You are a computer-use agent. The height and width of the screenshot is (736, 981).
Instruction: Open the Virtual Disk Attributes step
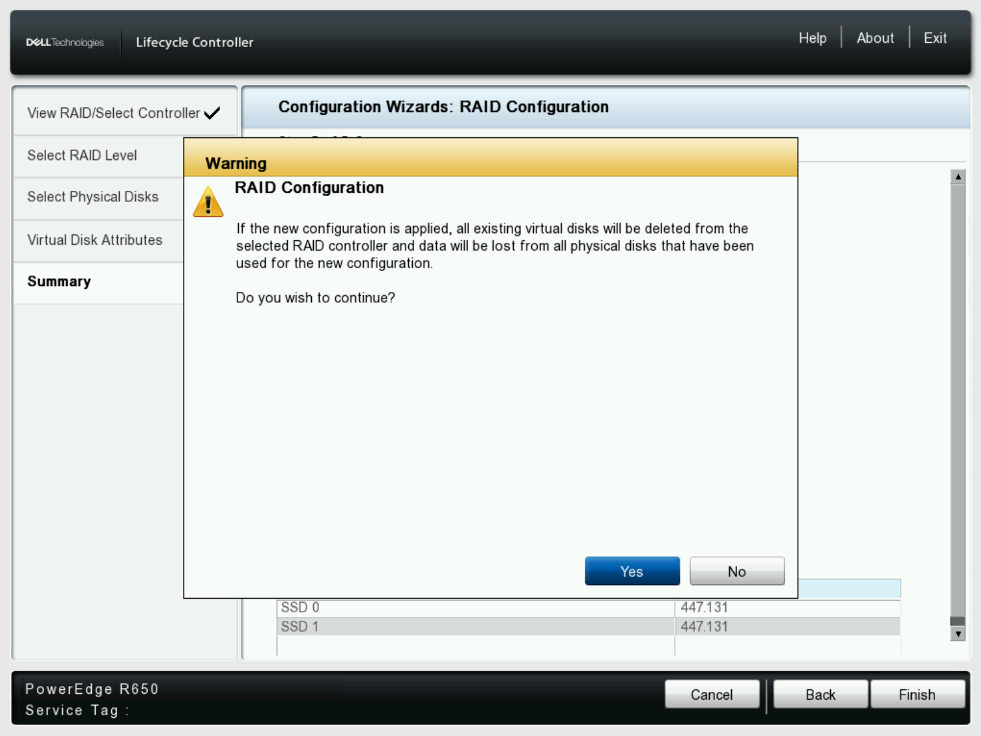(94, 240)
